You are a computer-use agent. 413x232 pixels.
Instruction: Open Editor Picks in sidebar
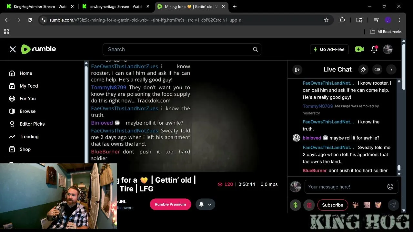coord(32,124)
